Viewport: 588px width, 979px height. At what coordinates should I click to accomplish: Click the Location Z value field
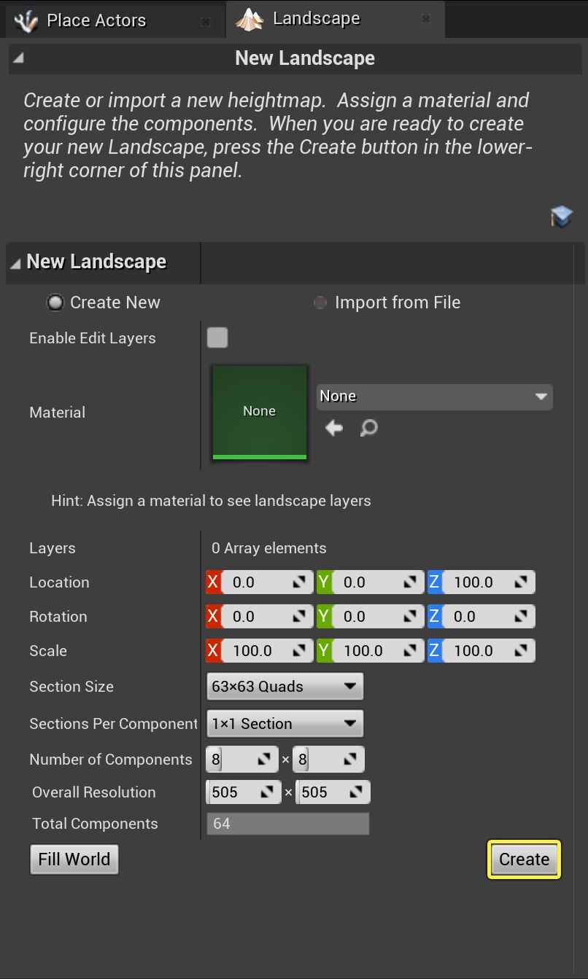pyautogui.click(x=474, y=582)
